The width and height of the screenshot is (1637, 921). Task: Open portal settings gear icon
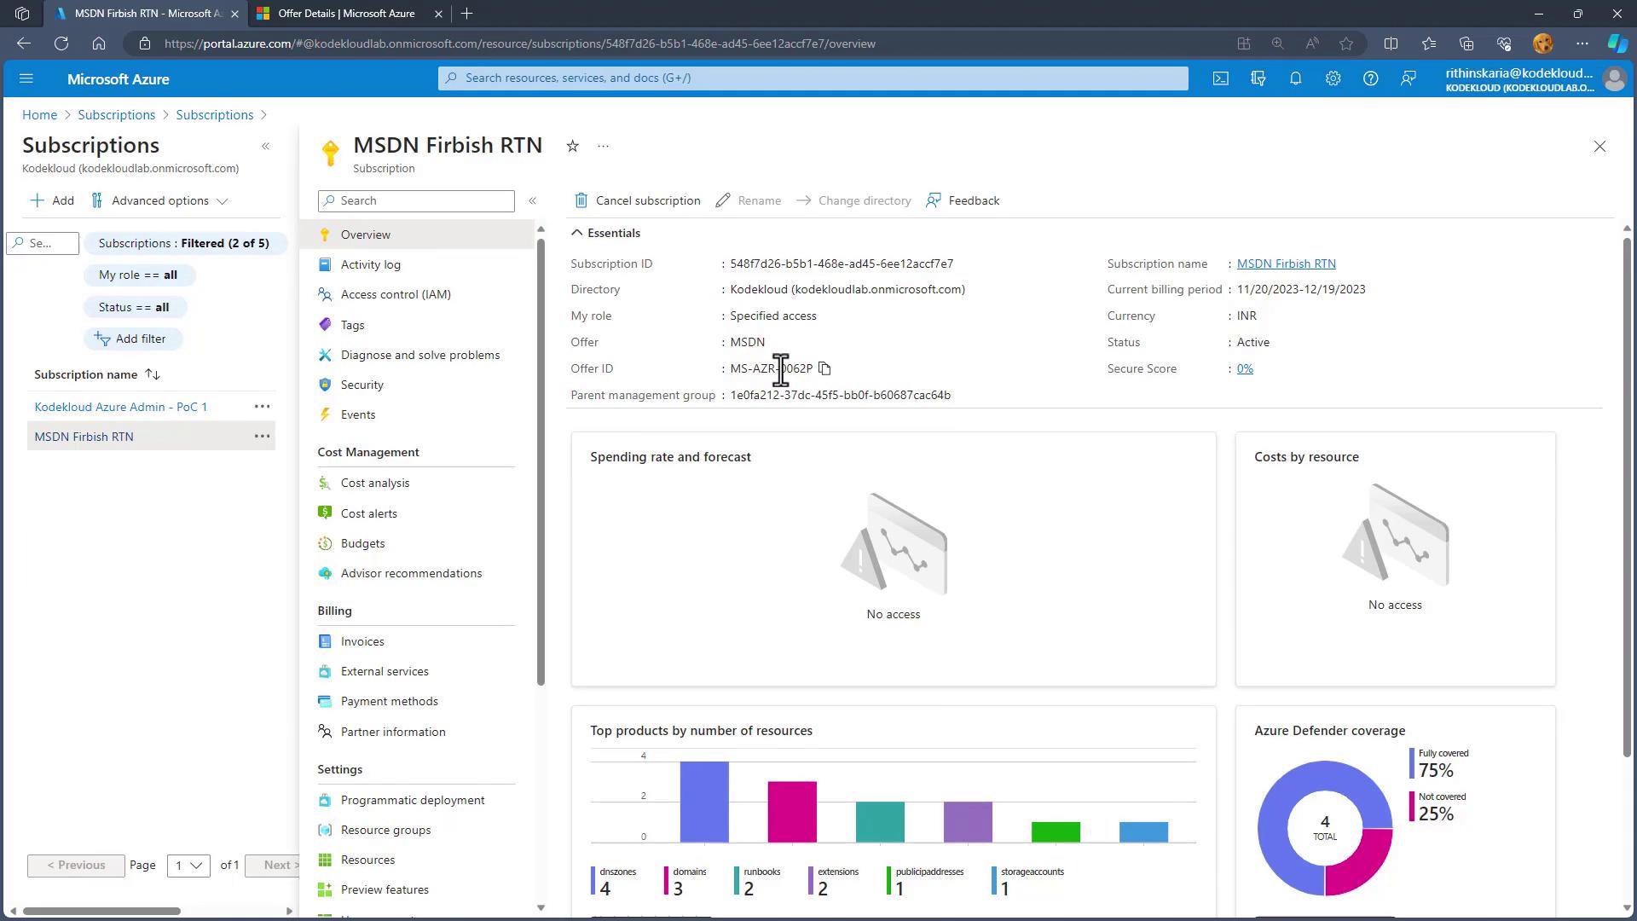point(1333,78)
